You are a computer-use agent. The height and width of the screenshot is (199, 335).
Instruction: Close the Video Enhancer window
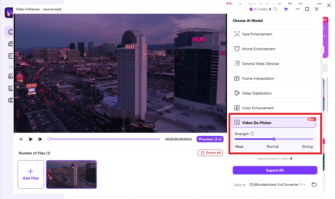[x=317, y=9]
